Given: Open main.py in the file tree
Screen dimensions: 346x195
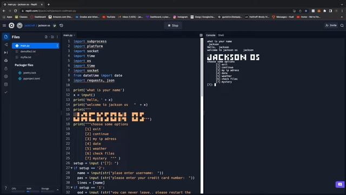Looking at the screenshot, I should [x=35, y=45].
